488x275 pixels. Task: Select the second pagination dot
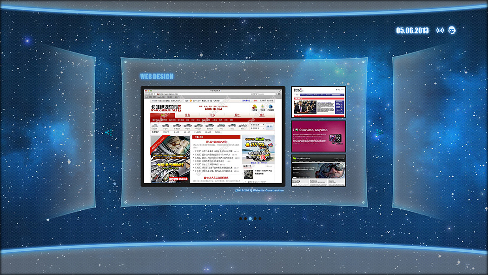[245, 219]
